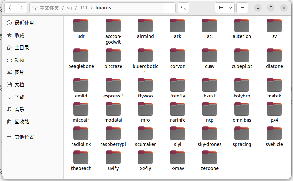The image size is (293, 181).
Task: Open 最近使用 in the sidebar
Action: click(x=33, y=23)
